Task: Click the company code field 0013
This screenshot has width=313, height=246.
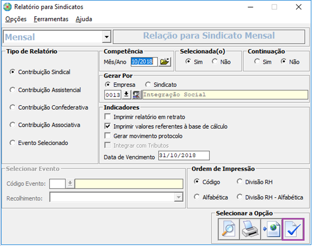Action: [x=113, y=95]
